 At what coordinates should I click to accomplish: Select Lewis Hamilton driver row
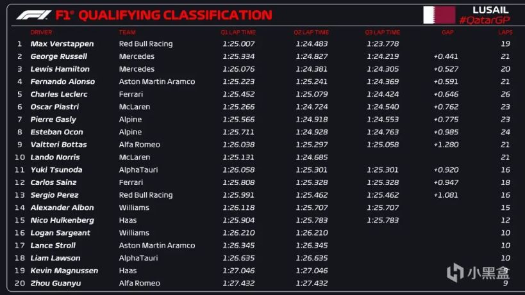coord(263,69)
